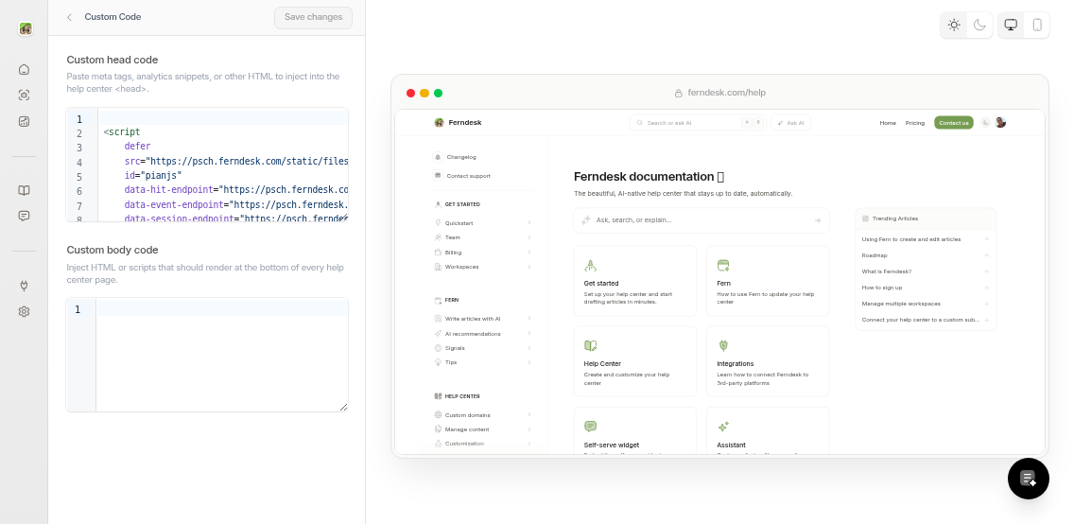1074x524 pixels.
Task: Switch preview to light mode
Action: point(954,26)
